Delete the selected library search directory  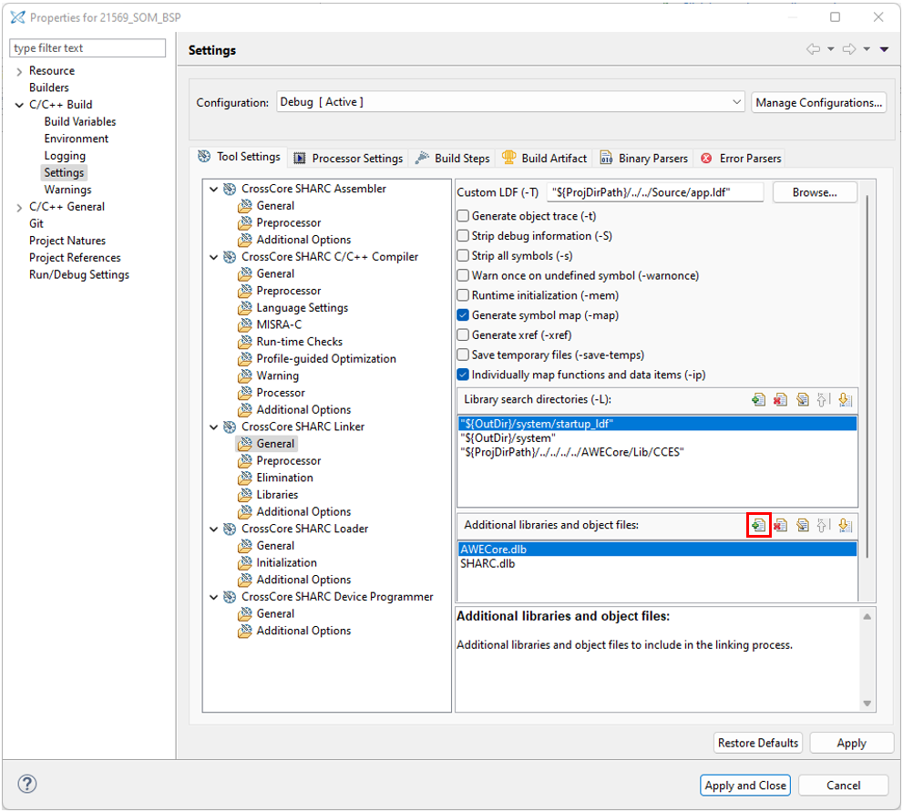pyautogui.click(x=779, y=399)
